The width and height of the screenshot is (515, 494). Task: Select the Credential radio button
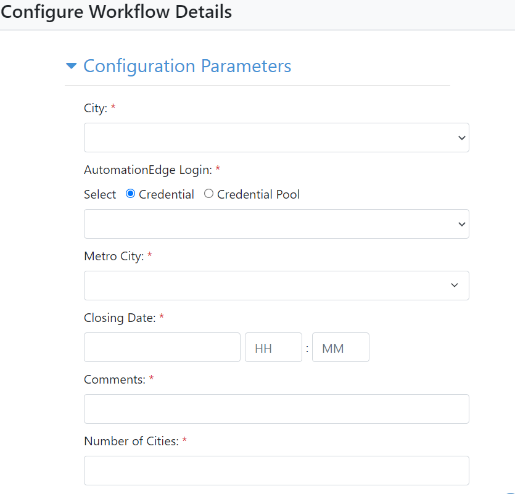130,194
